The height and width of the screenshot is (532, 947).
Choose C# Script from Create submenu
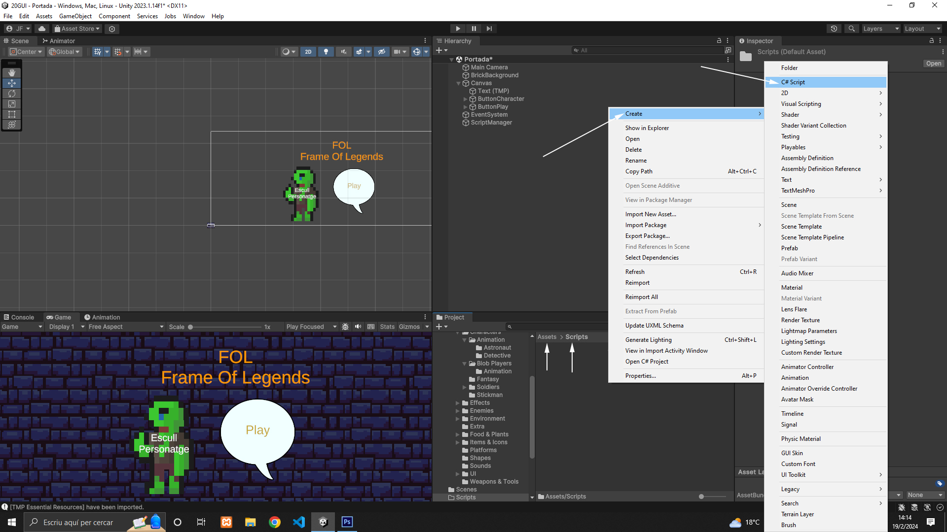(793, 82)
